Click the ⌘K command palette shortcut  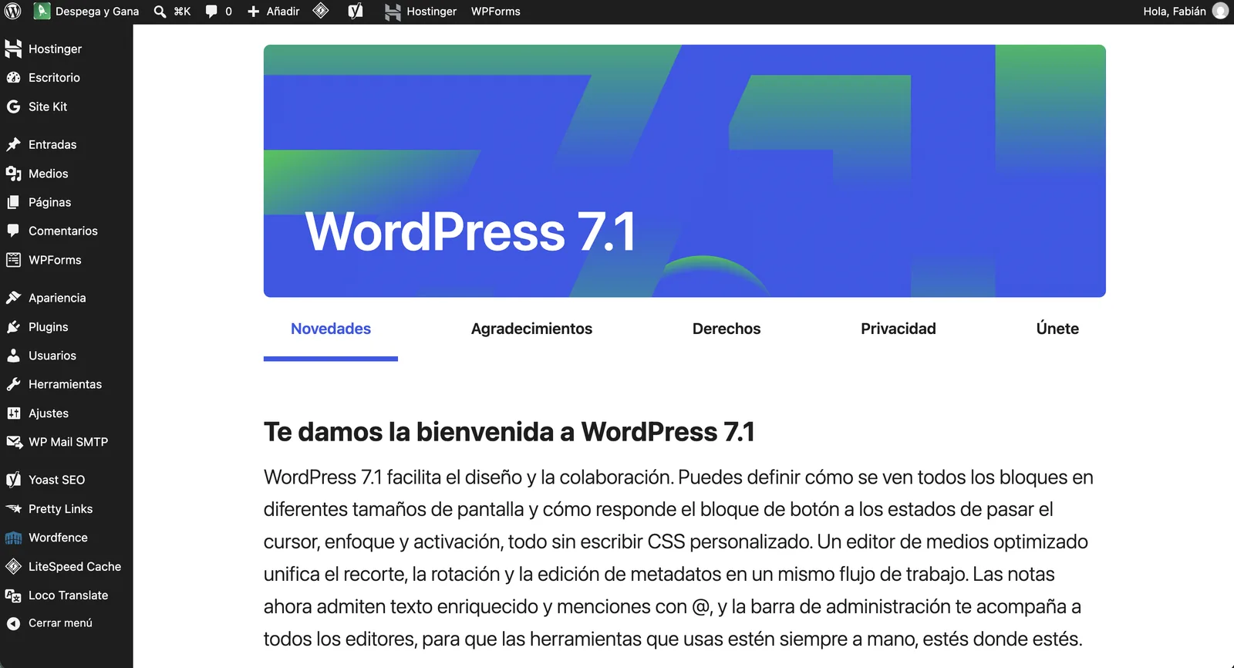(182, 12)
